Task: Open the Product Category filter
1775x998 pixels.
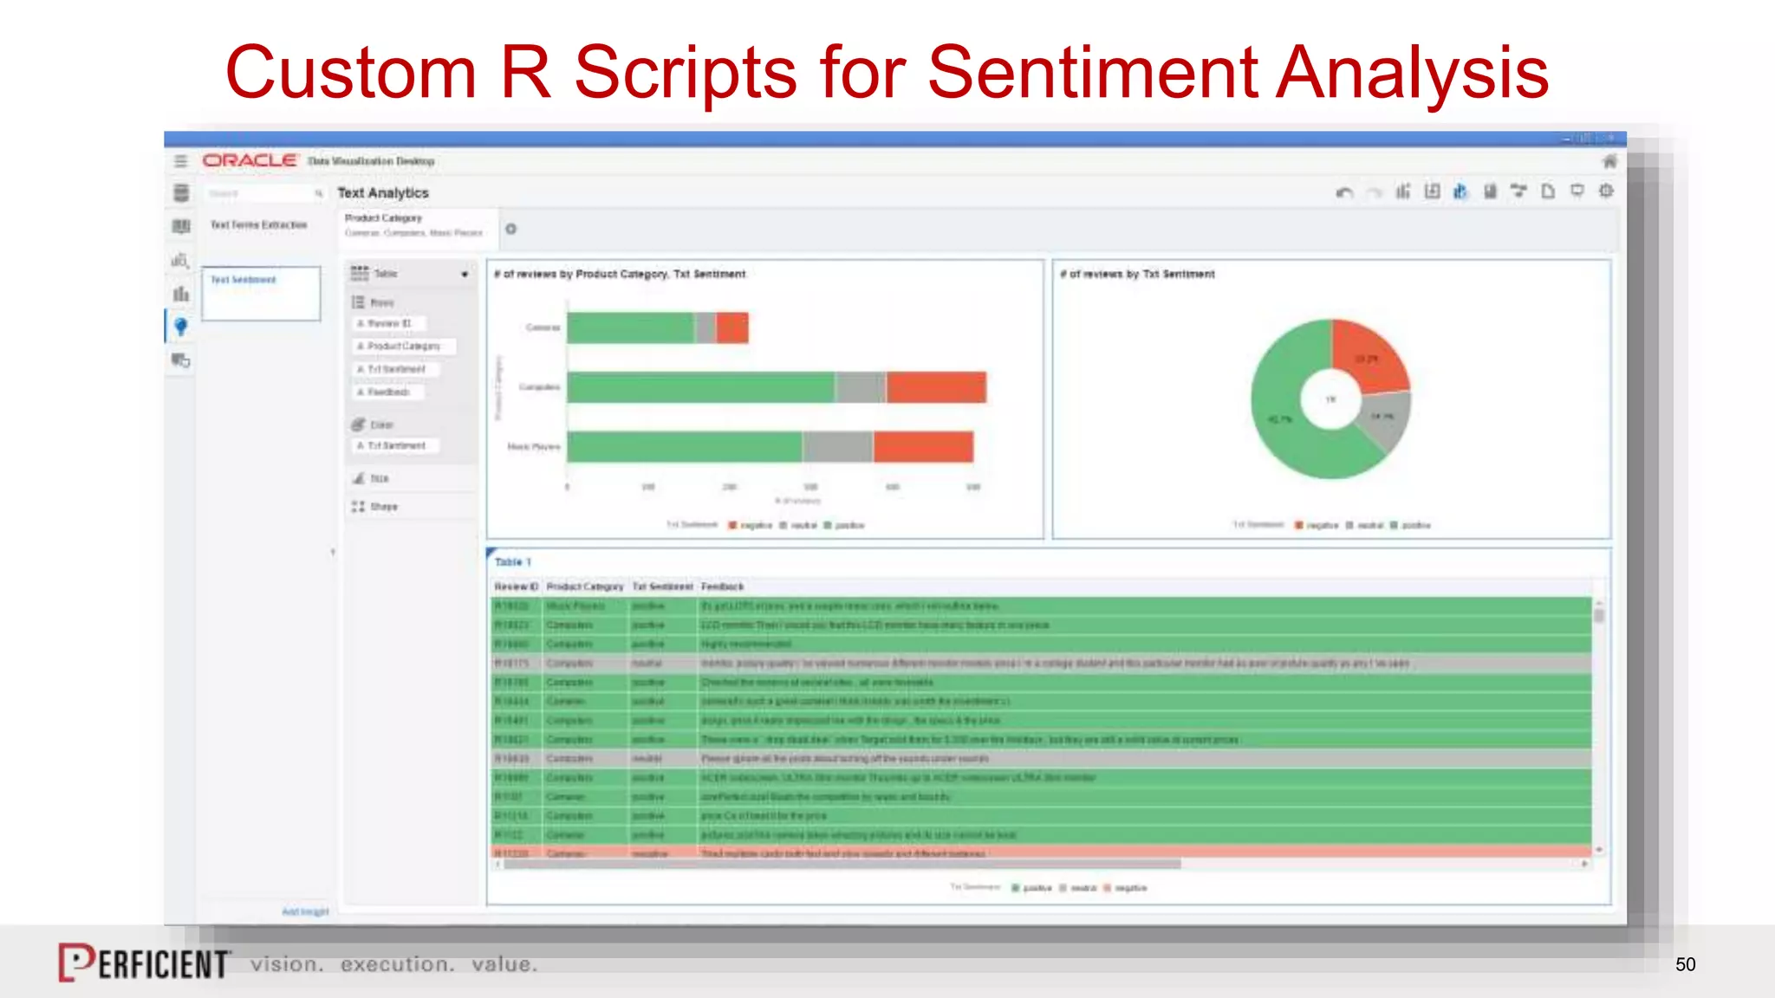Action: [419, 225]
